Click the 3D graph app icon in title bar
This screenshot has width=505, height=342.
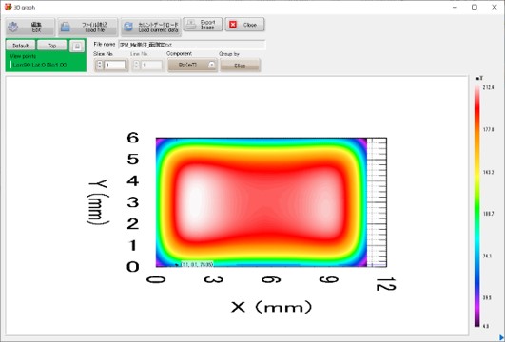coord(8,7)
